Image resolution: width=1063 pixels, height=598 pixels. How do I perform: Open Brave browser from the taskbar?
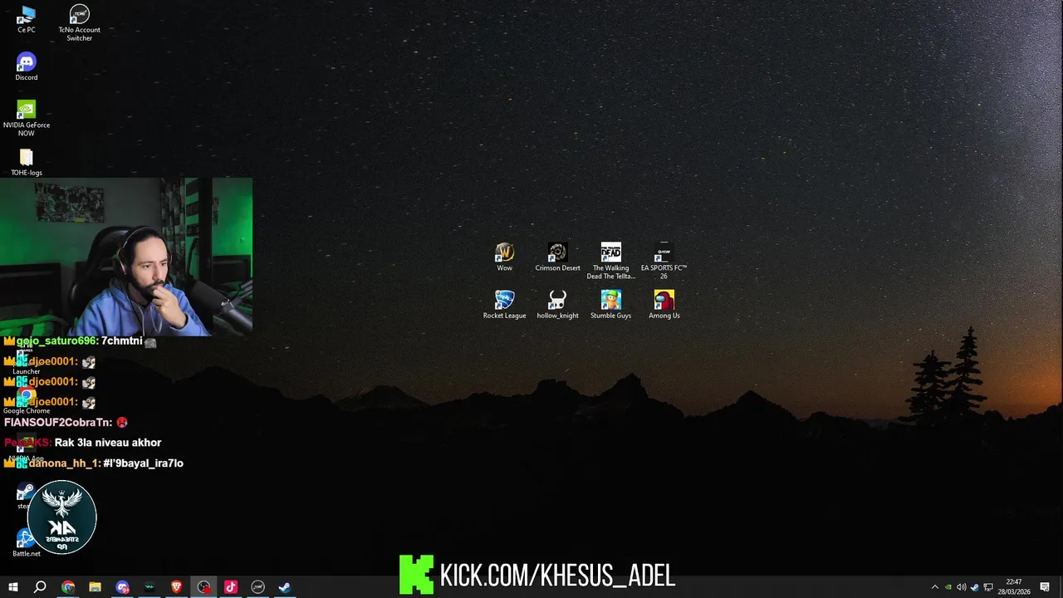click(176, 587)
